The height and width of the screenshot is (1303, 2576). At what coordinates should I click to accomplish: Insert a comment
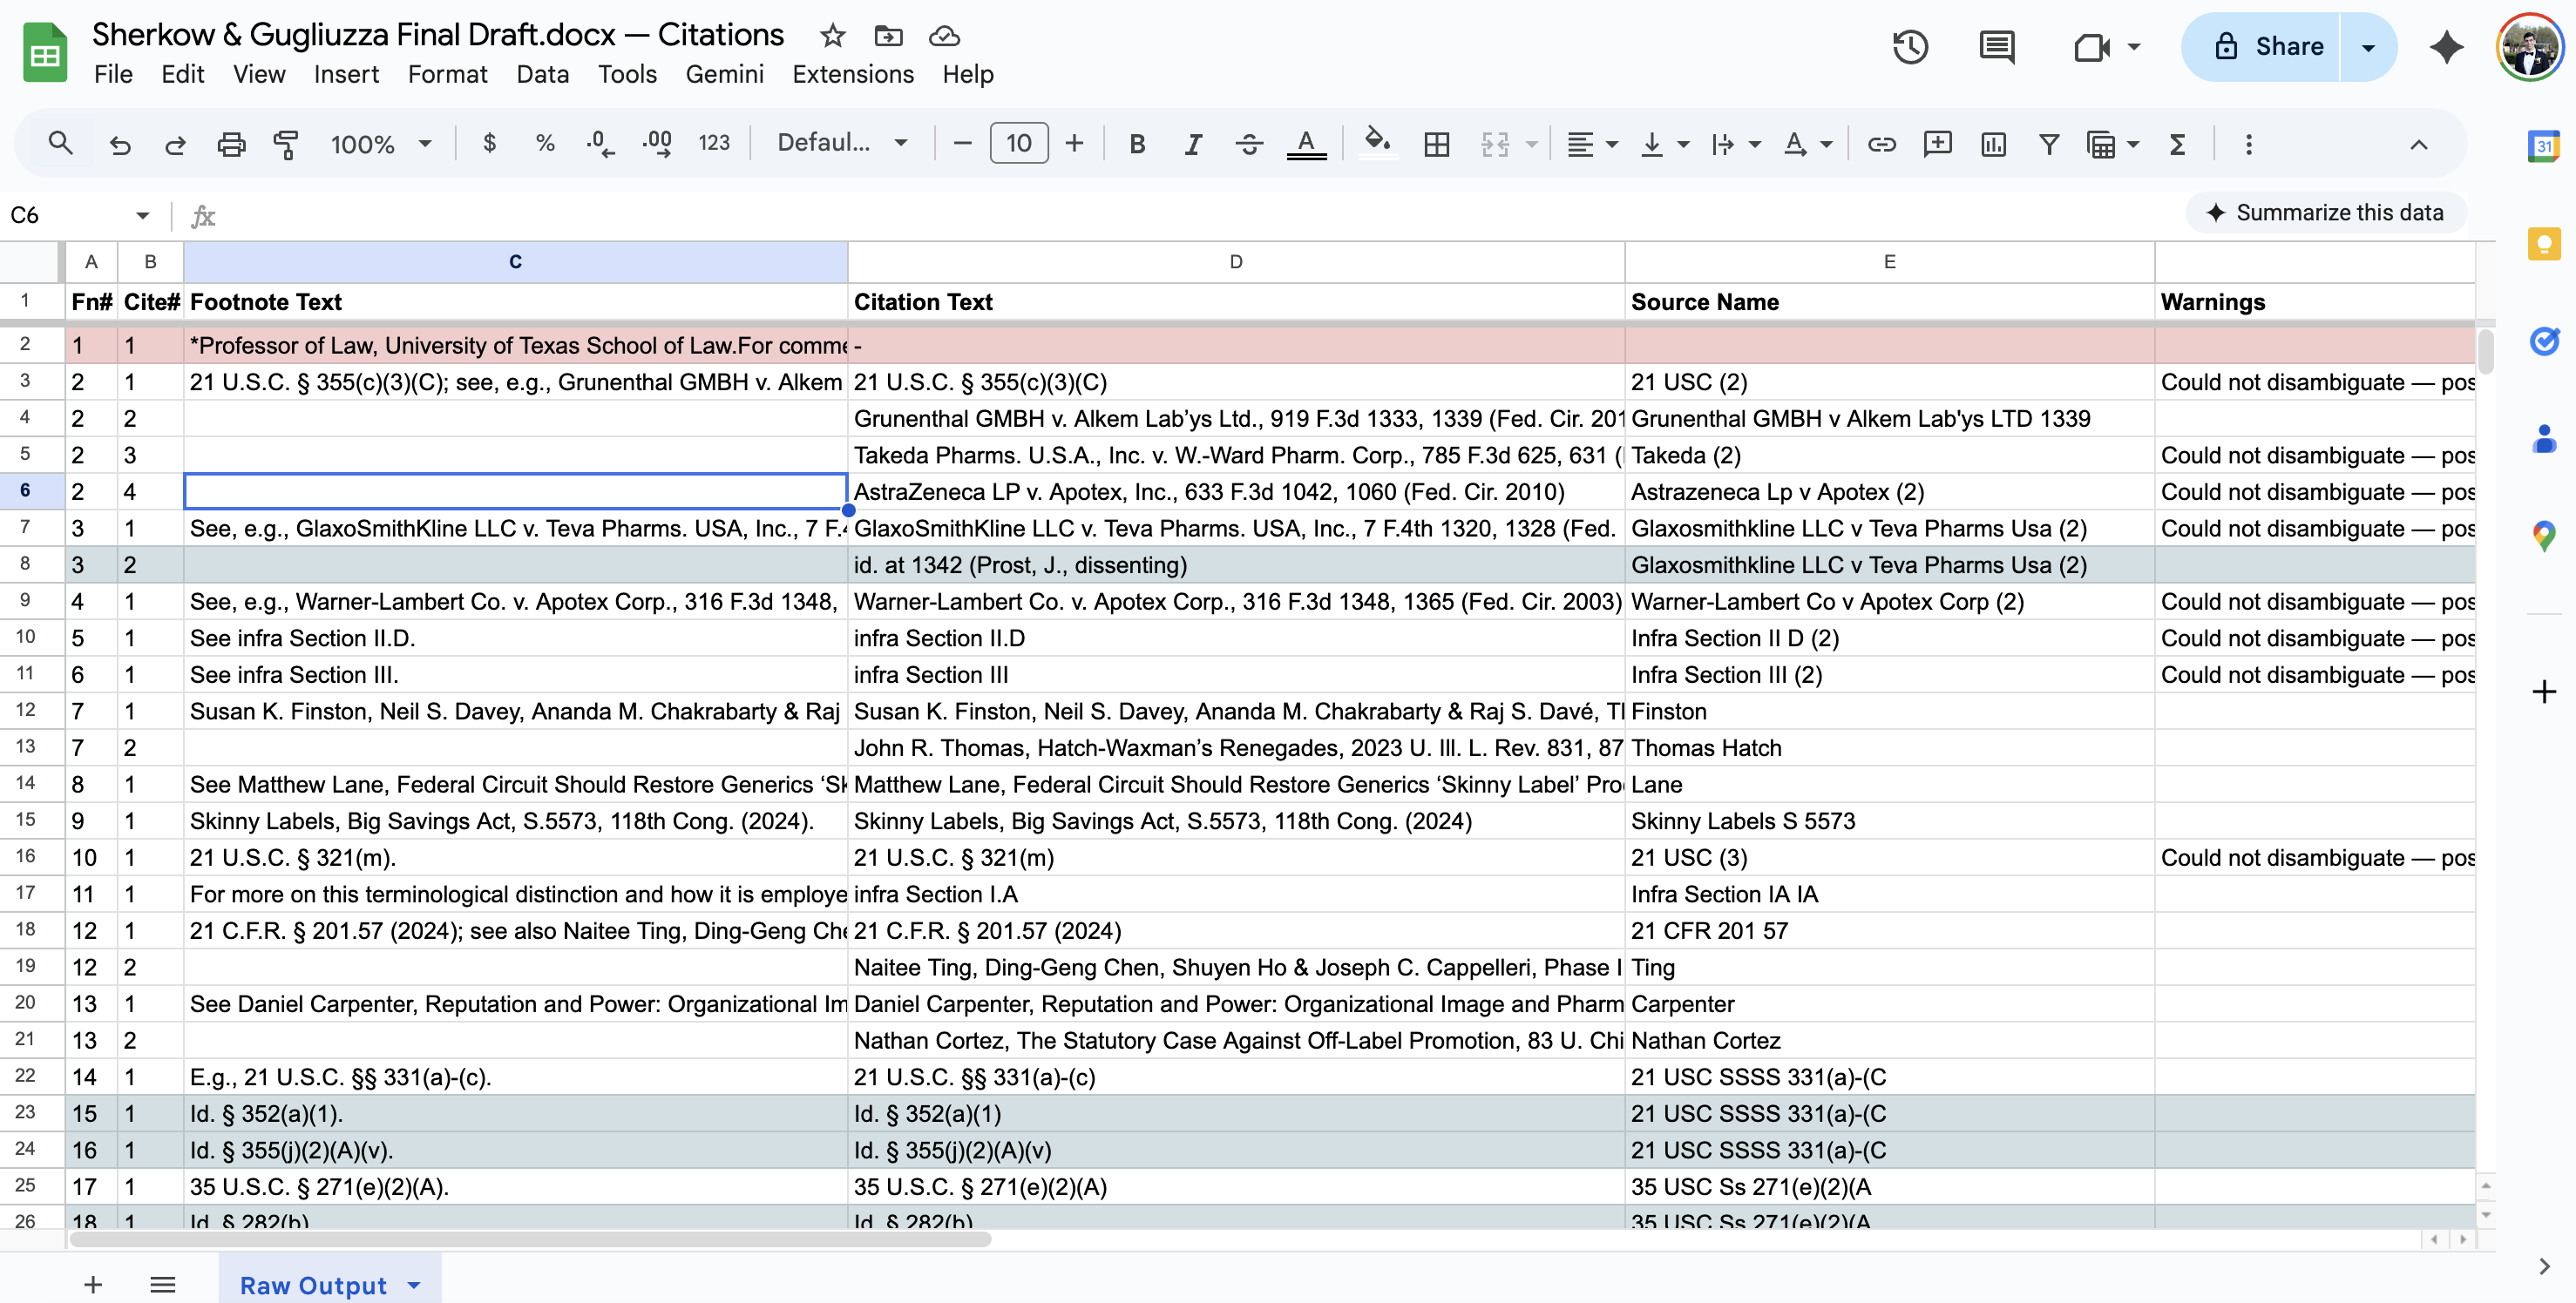coord(1937,143)
